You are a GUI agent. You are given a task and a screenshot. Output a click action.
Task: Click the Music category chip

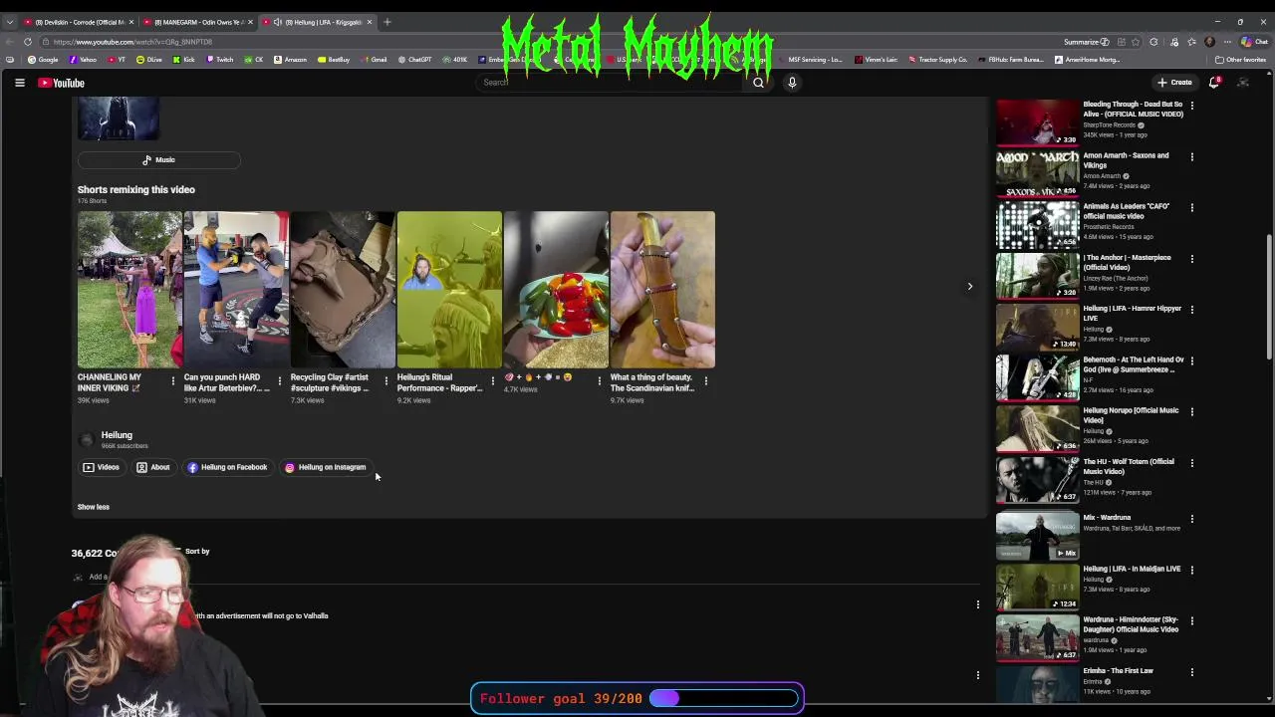(x=158, y=159)
